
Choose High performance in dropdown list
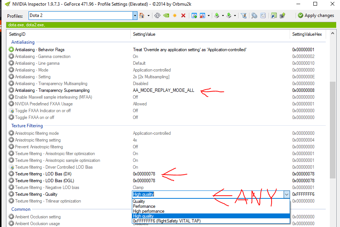[x=211, y=211]
